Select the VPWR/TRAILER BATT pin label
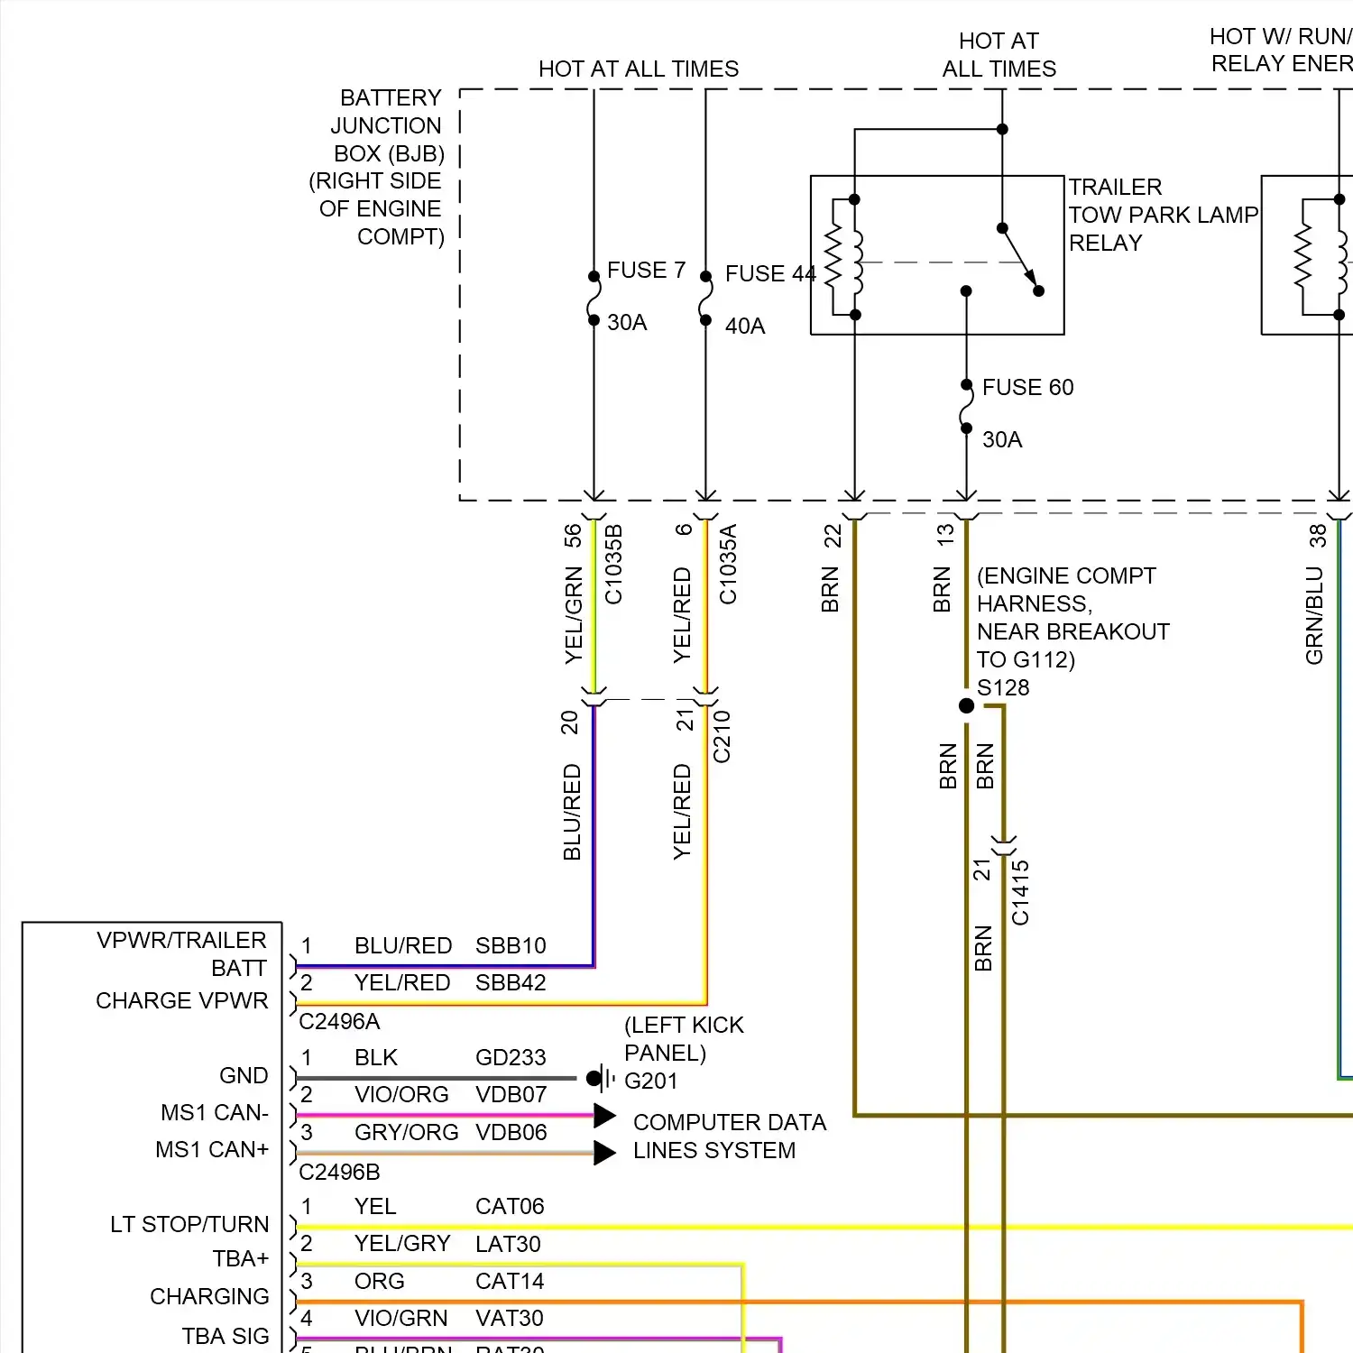Image resolution: width=1353 pixels, height=1353 pixels. (x=181, y=953)
